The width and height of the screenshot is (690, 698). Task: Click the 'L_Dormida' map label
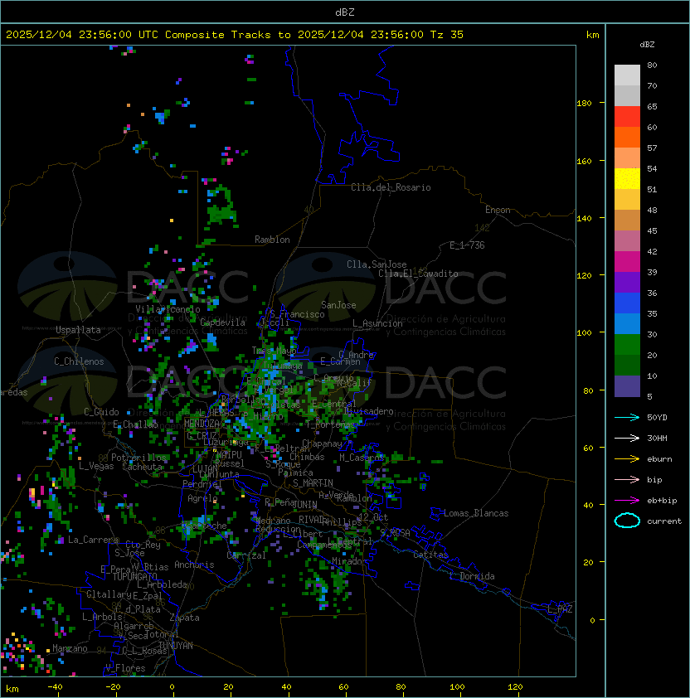[x=472, y=576]
